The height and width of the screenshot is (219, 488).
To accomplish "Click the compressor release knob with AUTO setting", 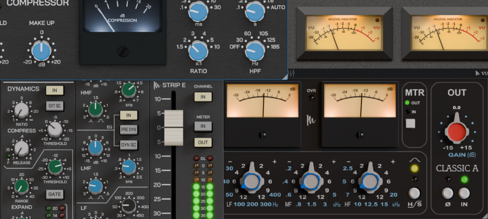I will [254, 11].
